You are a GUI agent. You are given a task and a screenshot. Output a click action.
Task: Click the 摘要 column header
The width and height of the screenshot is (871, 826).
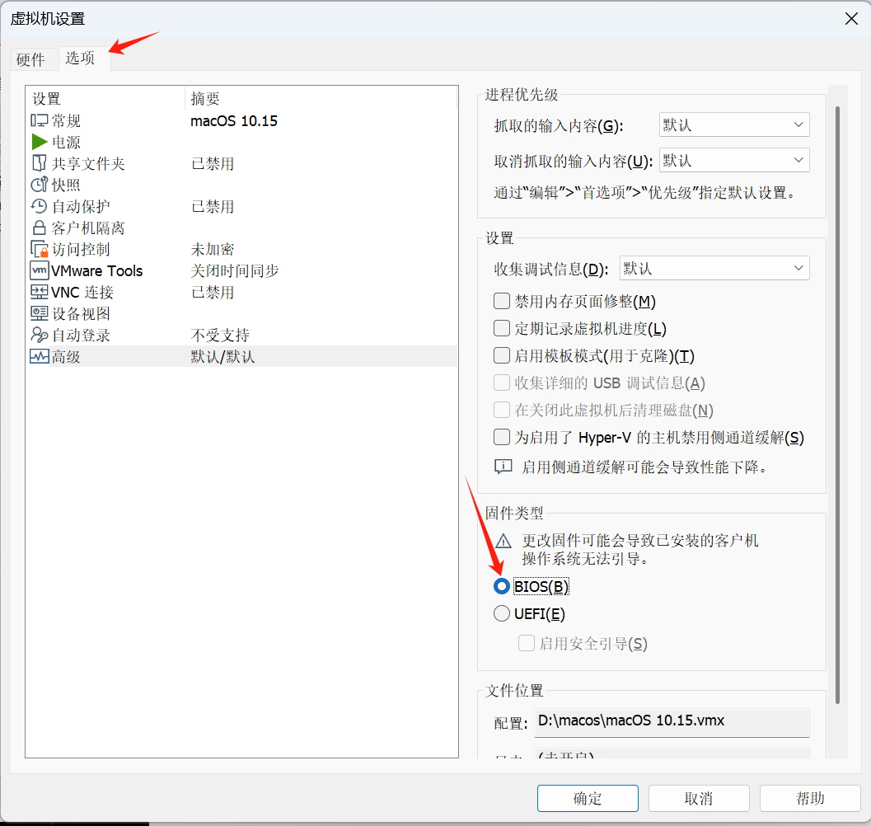click(x=321, y=98)
